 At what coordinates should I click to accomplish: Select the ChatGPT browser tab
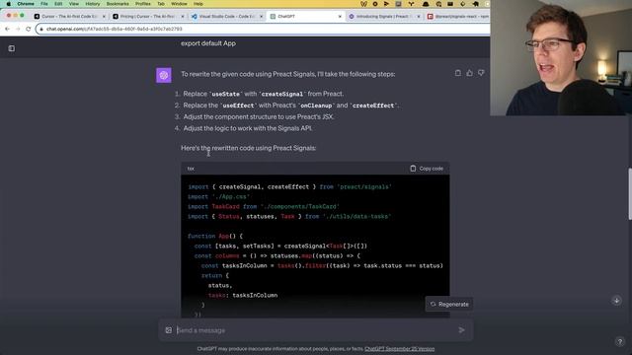coord(305,16)
